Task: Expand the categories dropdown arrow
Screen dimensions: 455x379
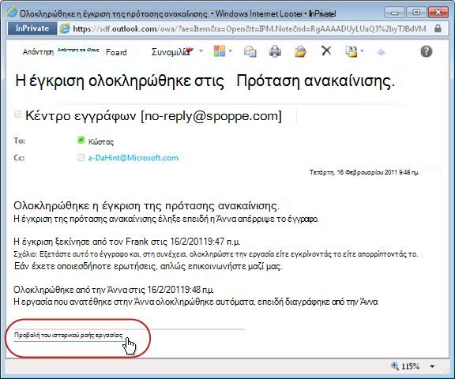Action: point(231,51)
